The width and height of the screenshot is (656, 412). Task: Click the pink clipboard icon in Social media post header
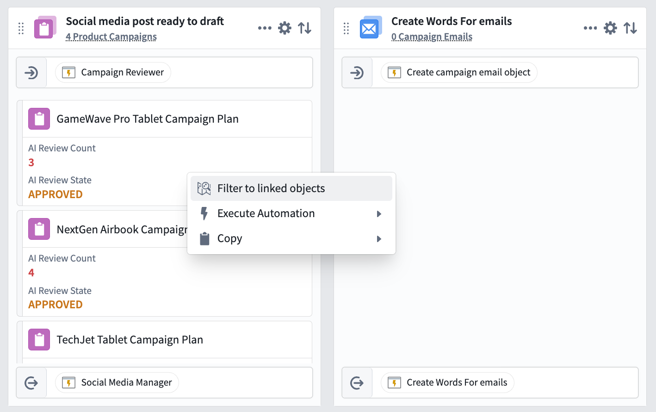point(44,27)
